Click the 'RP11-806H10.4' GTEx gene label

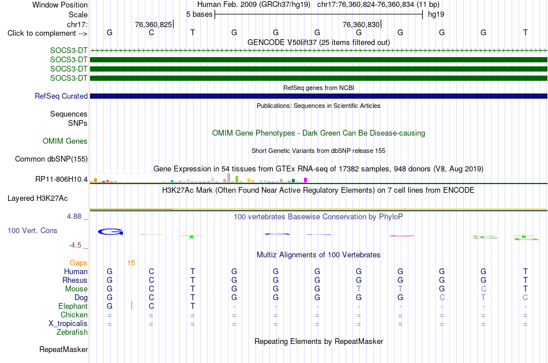pos(62,179)
